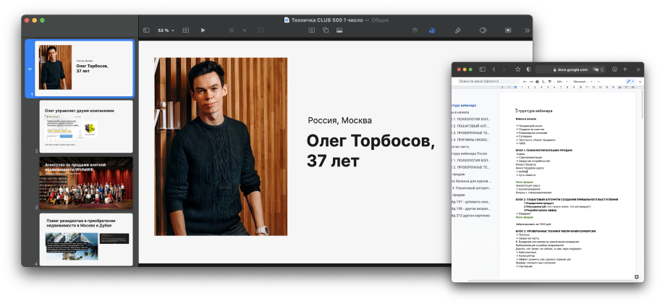Click the translate icon in Safari address bar

[596, 69]
